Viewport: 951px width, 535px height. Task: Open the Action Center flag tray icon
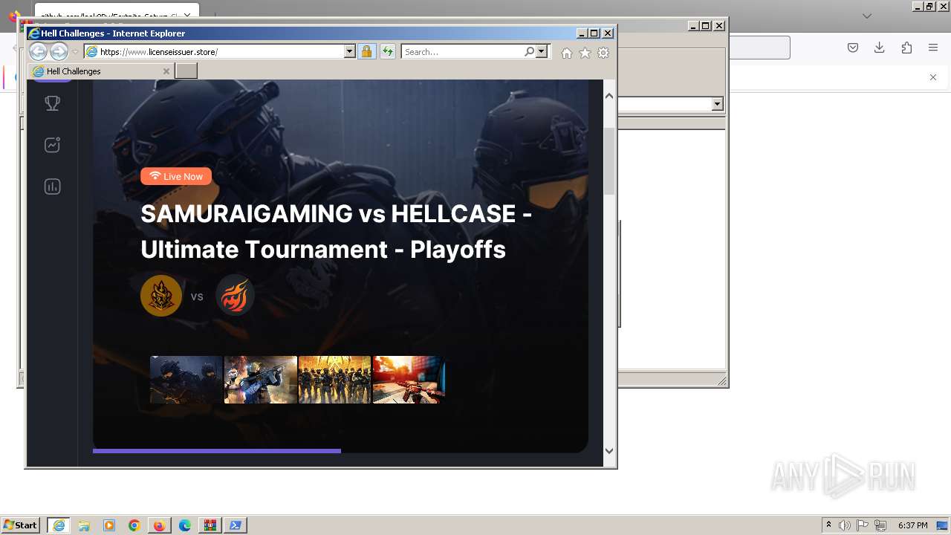[863, 525]
